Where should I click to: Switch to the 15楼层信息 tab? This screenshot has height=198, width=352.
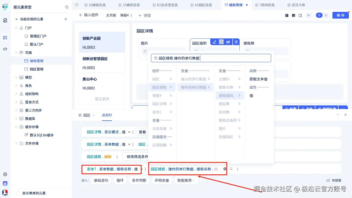click(x=129, y=5)
